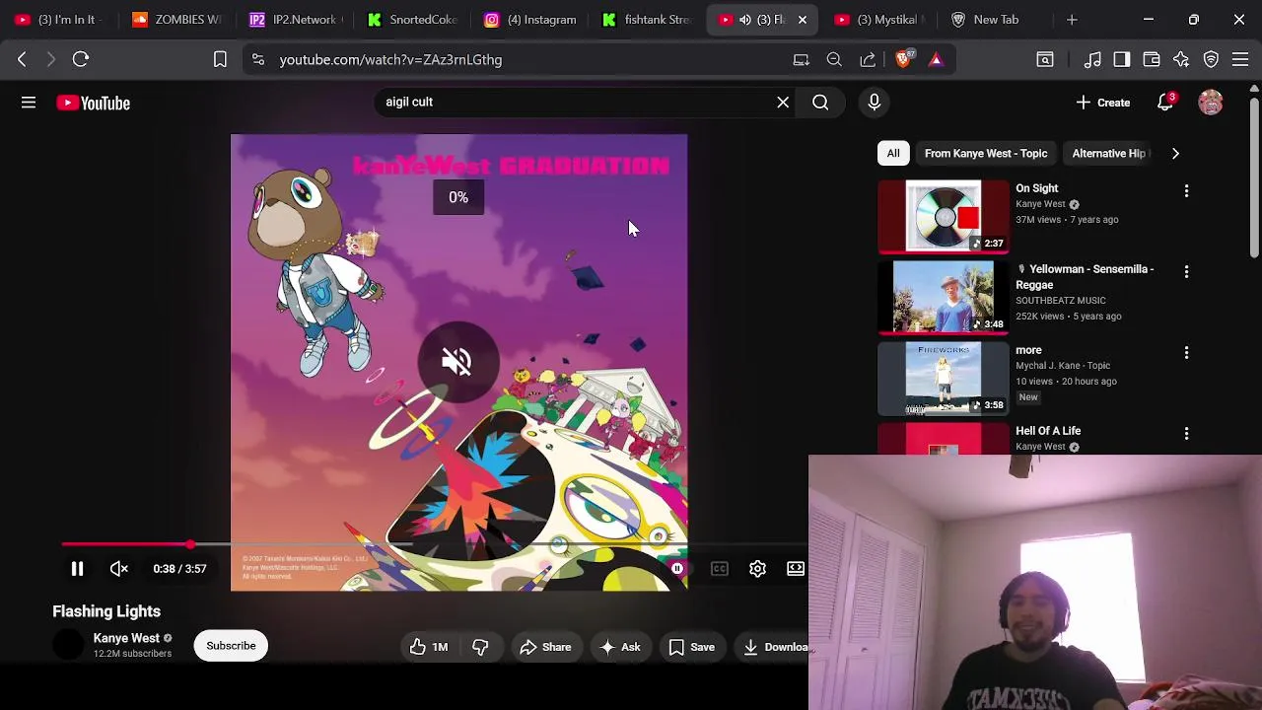Open the notifications bell
1262x710 pixels.
click(1165, 103)
